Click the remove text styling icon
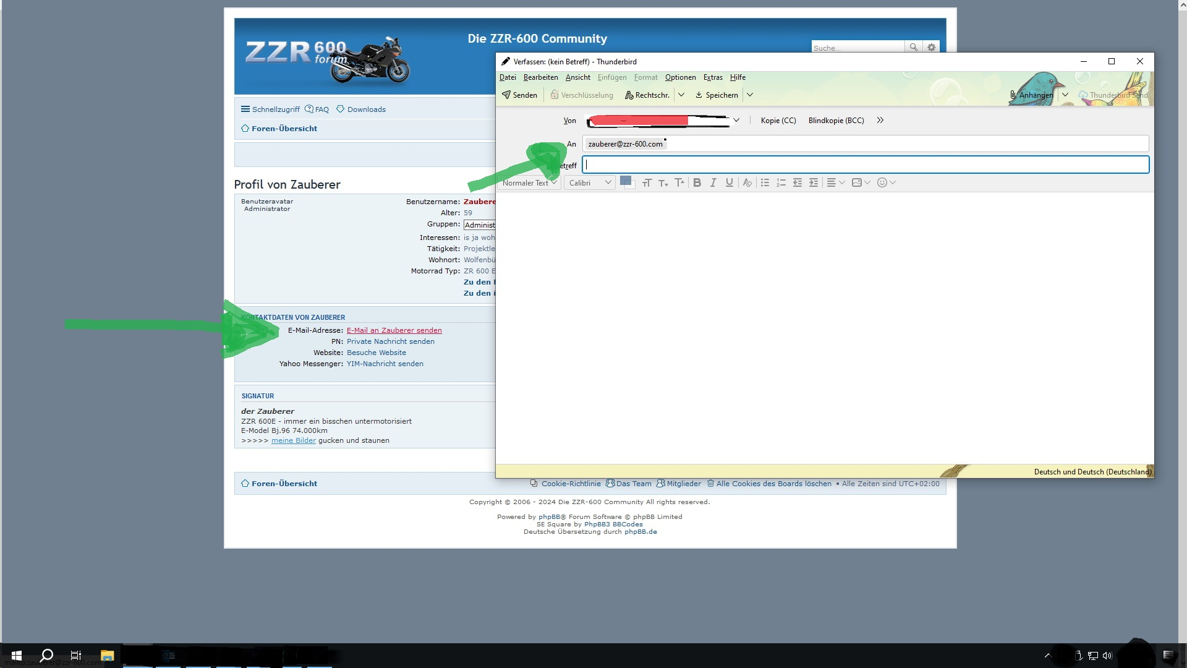The height and width of the screenshot is (668, 1187). 747,182
